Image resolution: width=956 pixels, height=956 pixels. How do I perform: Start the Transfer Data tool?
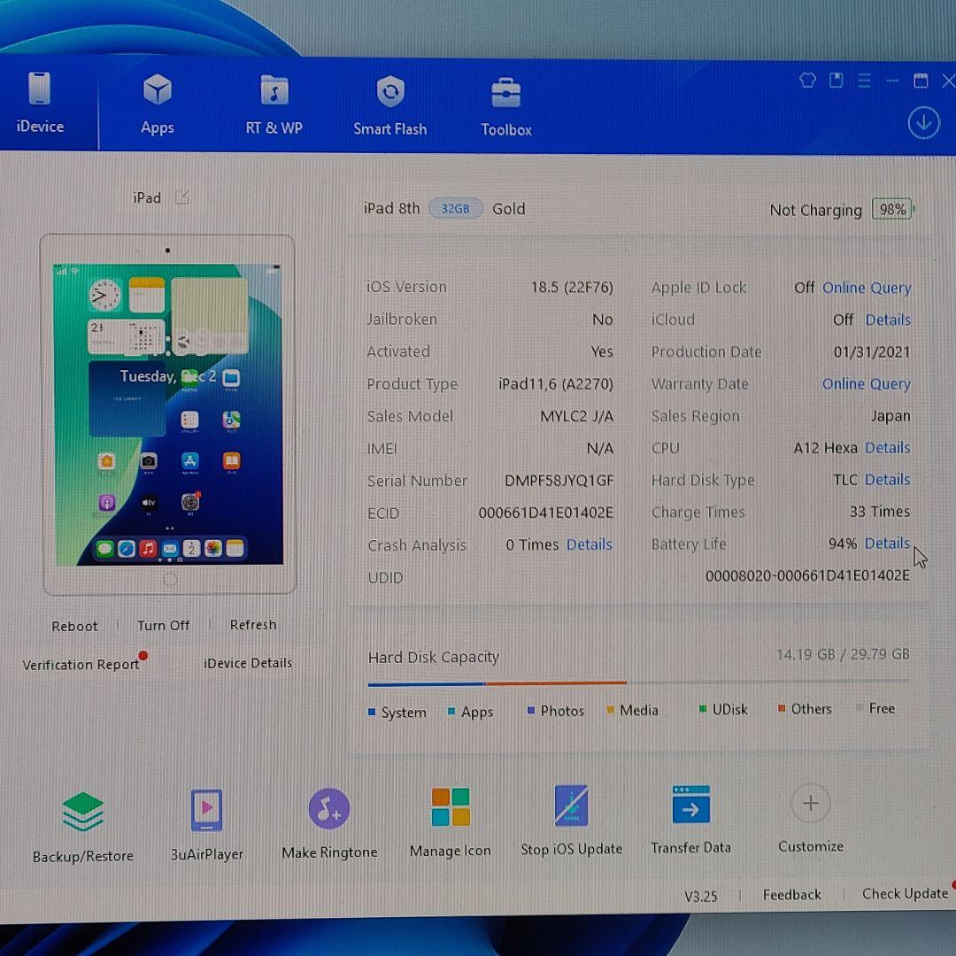[x=690, y=819]
